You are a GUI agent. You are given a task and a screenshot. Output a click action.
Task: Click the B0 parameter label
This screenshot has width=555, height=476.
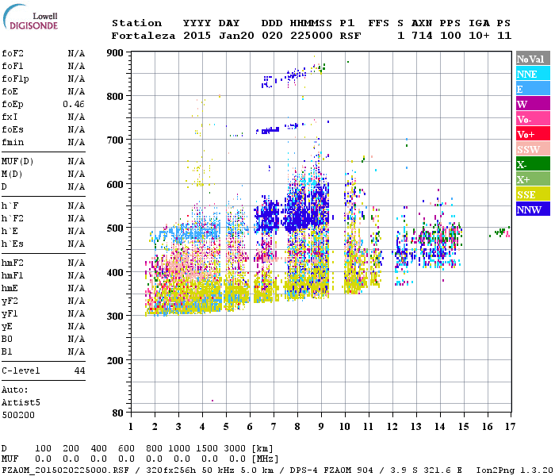7,339
